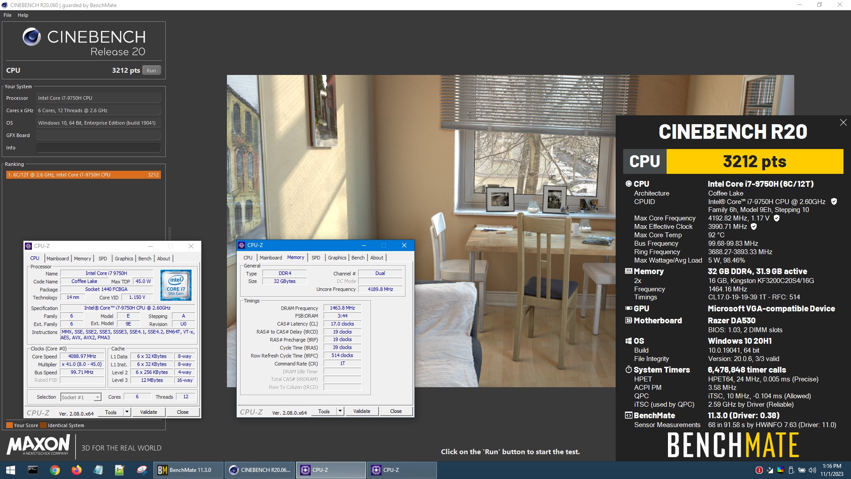Switch to CPU tab in right CPU-Z window

point(248,258)
